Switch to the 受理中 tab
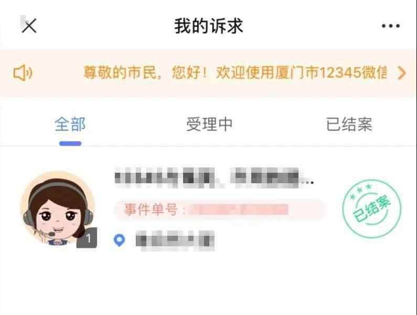The height and width of the screenshot is (315, 417). 209,124
